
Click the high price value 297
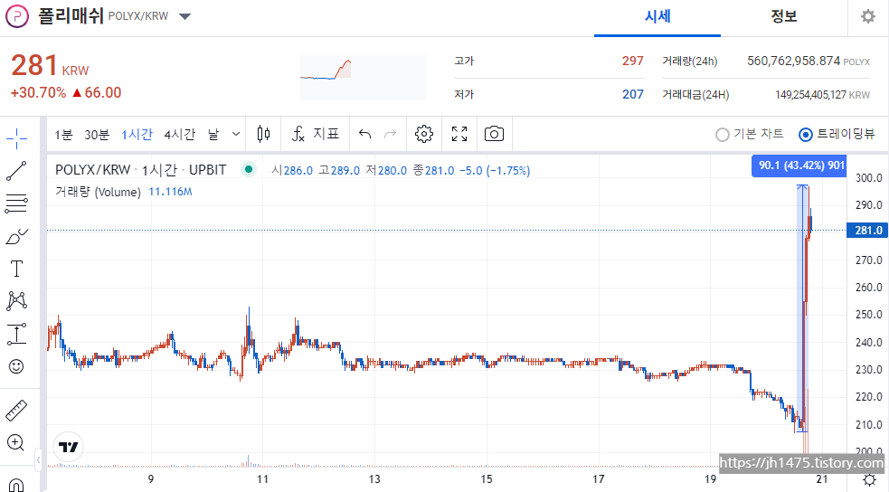(633, 61)
